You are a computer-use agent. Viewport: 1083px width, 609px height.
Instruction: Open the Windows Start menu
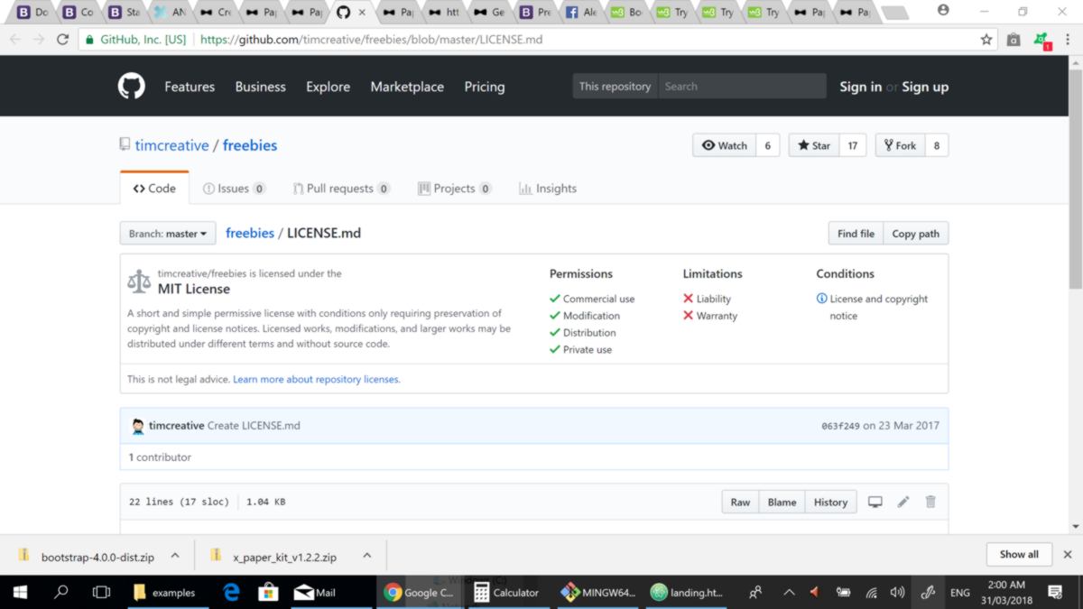tap(20, 592)
